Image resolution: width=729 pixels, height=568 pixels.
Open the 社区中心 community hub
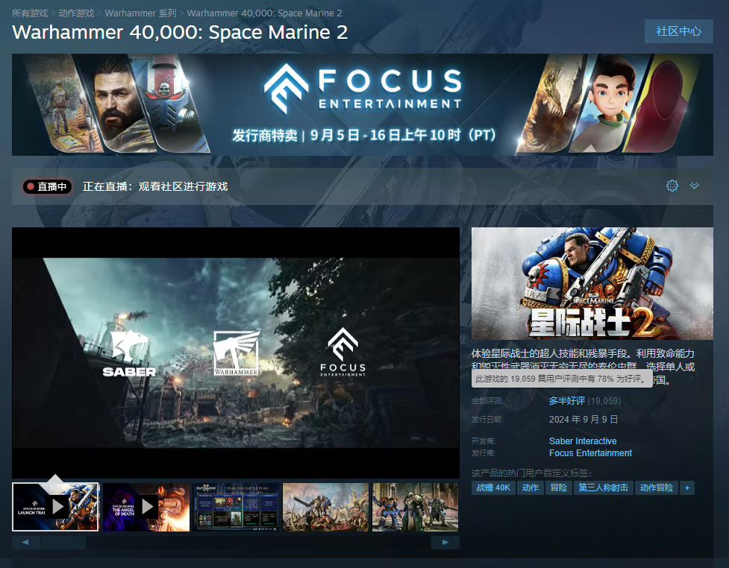(x=678, y=31)
